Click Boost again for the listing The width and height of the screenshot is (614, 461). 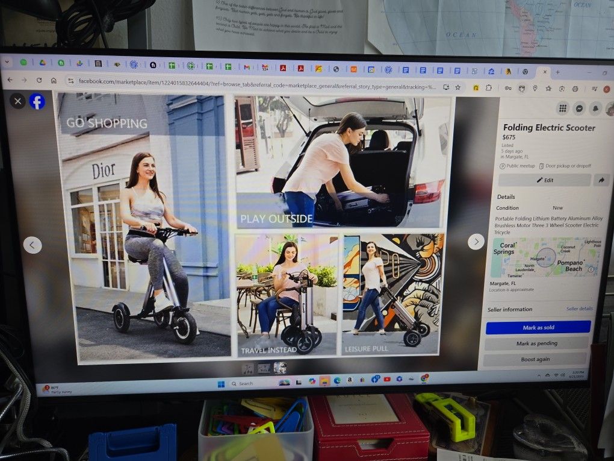(535, 359)
